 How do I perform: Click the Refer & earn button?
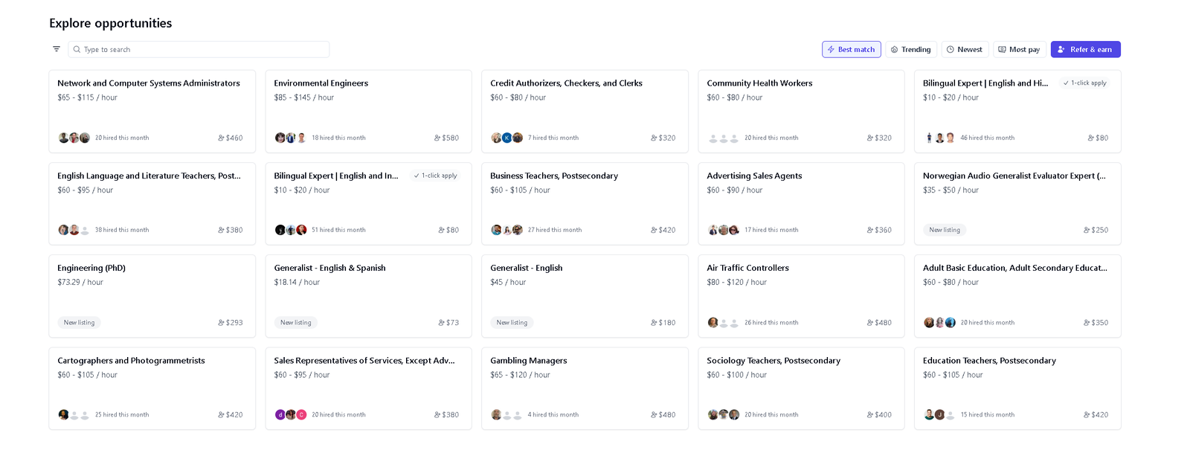tap(1084, 50)
